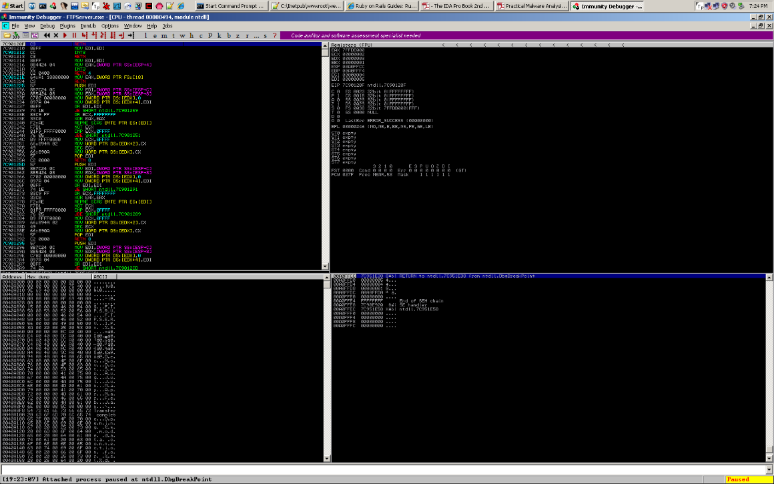Click the Restart program rewind icon
The height and width of the screenshot is (484, 774).
tap(47, 35)
